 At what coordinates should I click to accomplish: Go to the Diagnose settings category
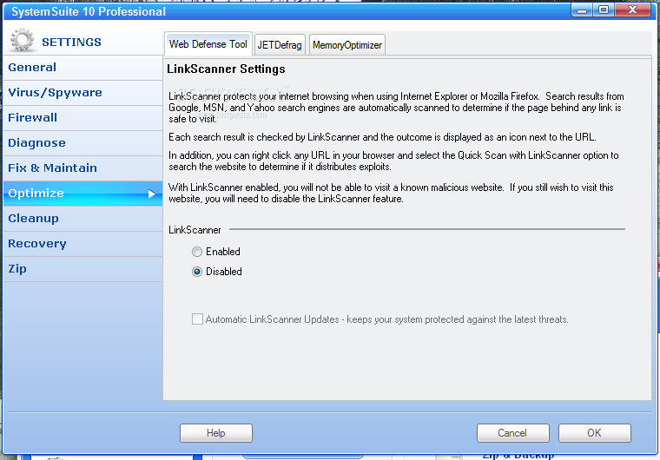click(82, 143)
